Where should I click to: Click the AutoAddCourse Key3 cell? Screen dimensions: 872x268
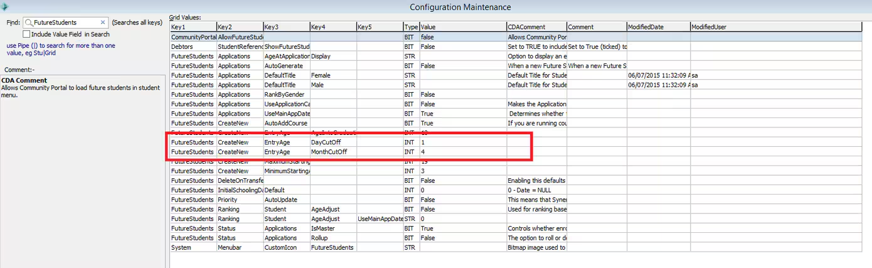(x=286, y=123)
